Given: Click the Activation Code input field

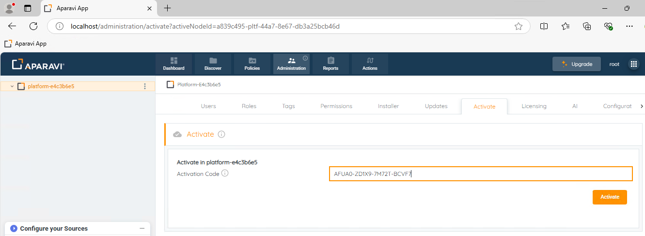Looking at the screenshot, I should [481, 174].
